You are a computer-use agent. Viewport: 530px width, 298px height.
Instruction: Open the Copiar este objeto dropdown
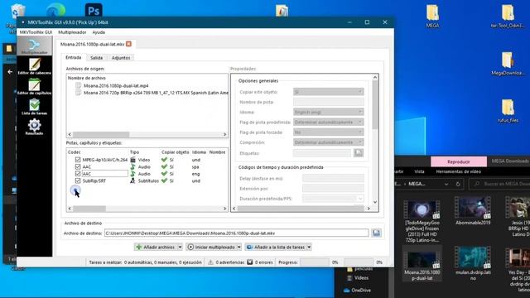328,92
